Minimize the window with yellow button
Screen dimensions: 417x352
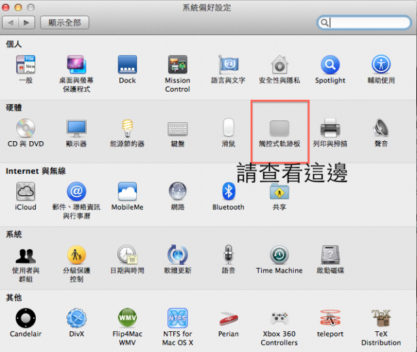[18, 7]
